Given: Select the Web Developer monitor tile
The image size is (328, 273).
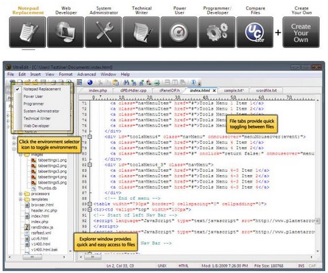Looking at the screenshot, I should pyautogui.click(x=66, y=32).
